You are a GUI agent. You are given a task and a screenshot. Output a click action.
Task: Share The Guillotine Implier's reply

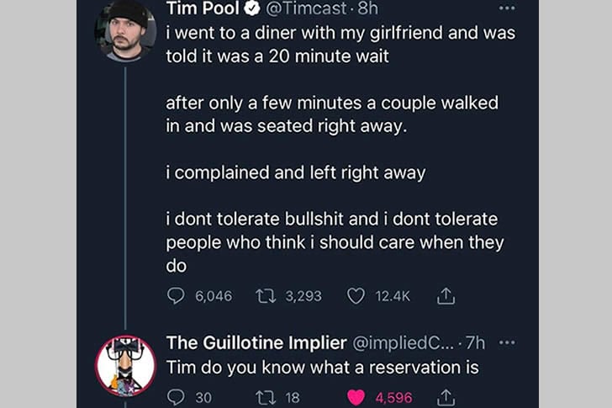[446, 397]
